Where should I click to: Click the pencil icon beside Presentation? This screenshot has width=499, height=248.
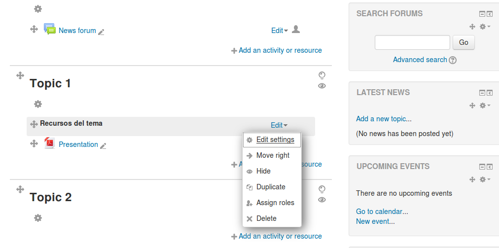[103, 145]
